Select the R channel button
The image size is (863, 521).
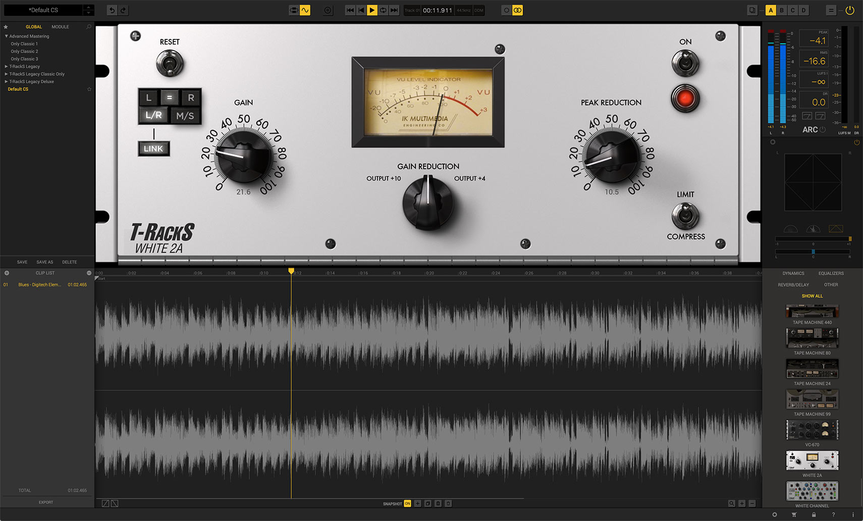click(191, 97)
